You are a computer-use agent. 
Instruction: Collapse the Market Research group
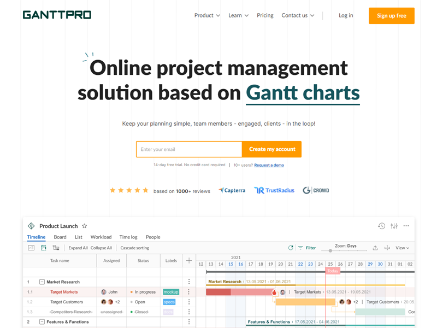click(42, 282)
